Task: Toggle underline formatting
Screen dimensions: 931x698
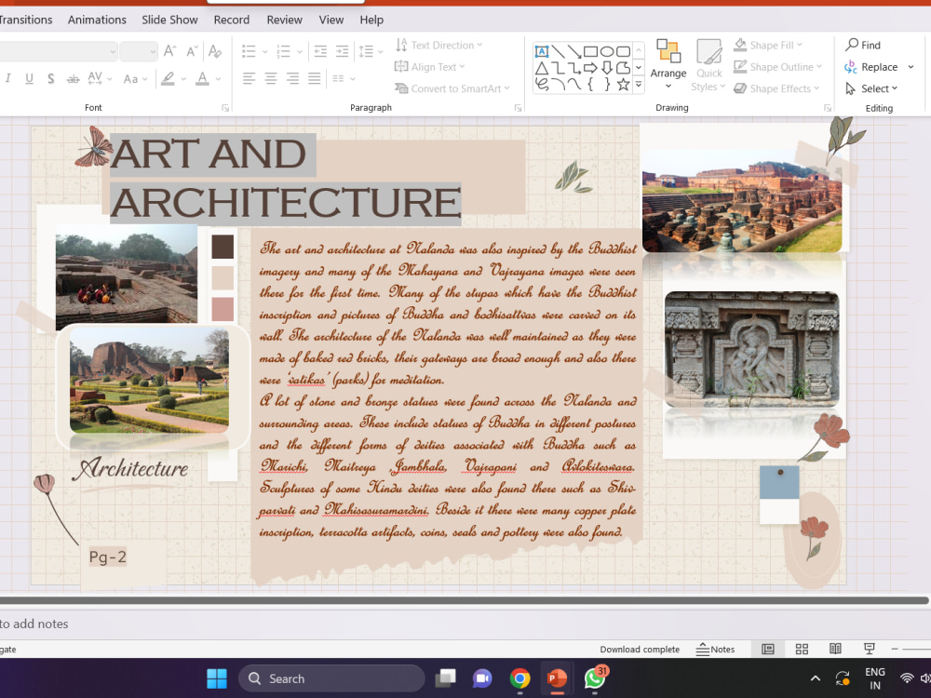Action: (x=29, y=78)
